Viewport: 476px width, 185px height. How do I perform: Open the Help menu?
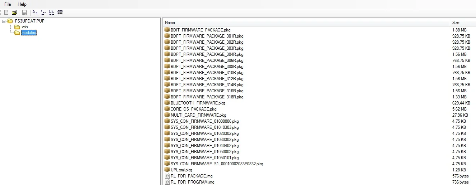[22, 4]
